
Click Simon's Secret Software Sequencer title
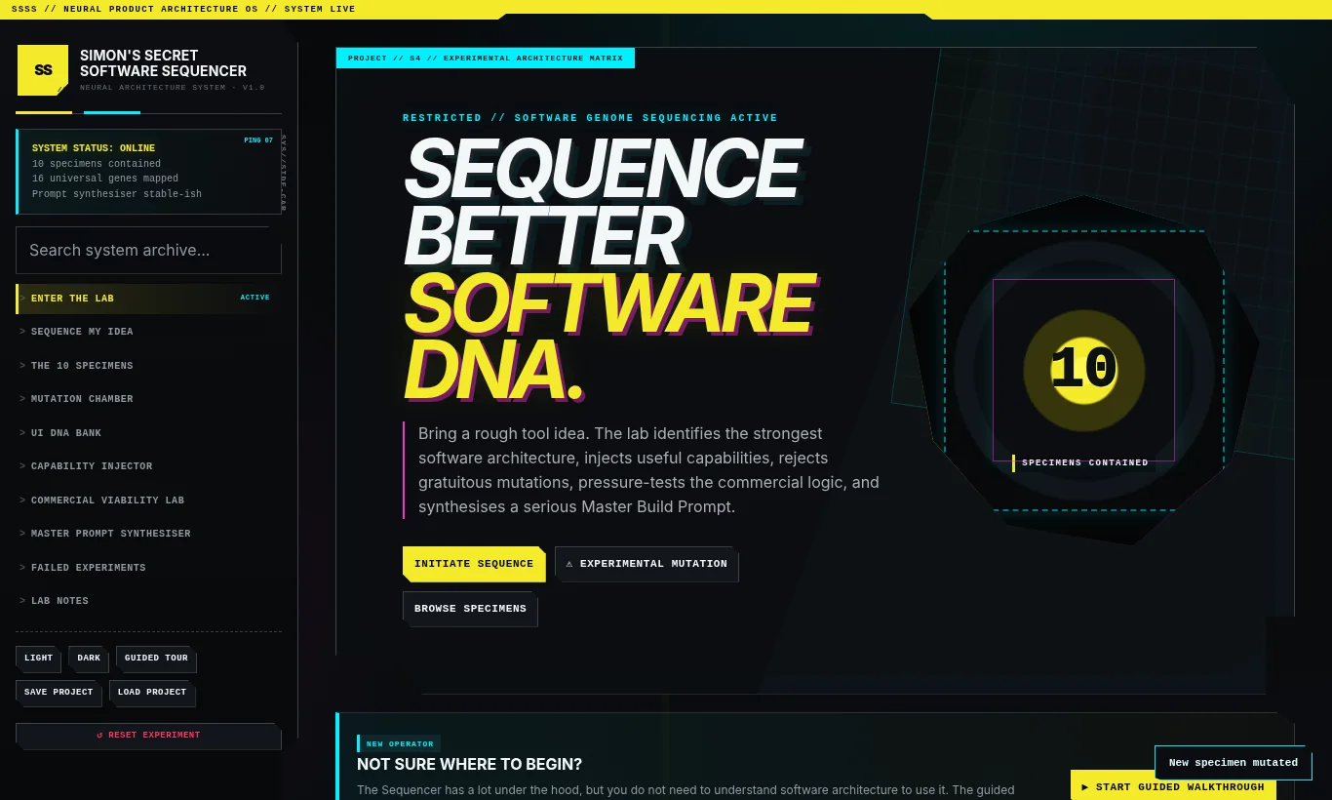pos(163,63)
